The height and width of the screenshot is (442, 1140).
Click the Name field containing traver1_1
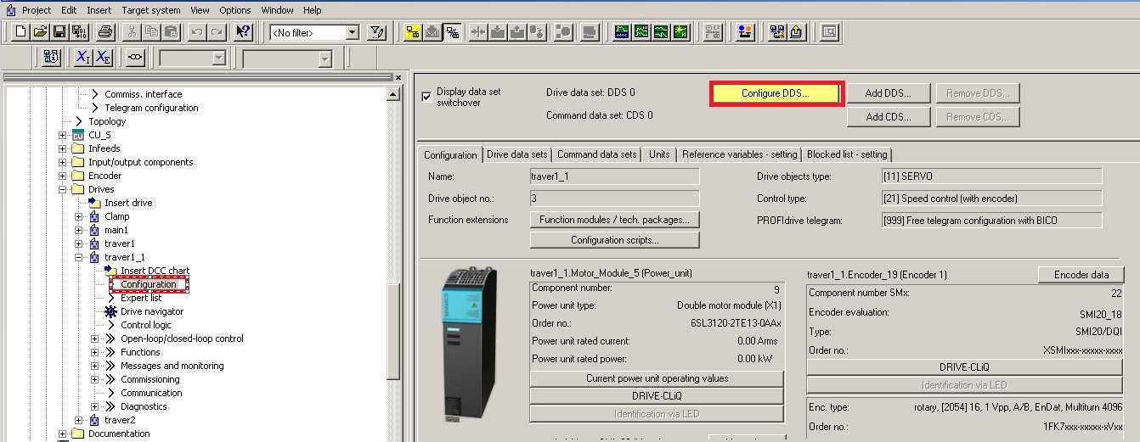point(614,176)
